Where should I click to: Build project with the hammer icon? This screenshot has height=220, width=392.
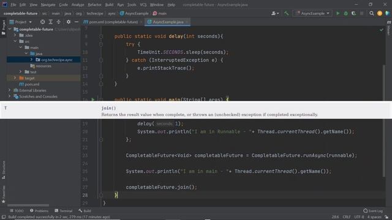286,13
